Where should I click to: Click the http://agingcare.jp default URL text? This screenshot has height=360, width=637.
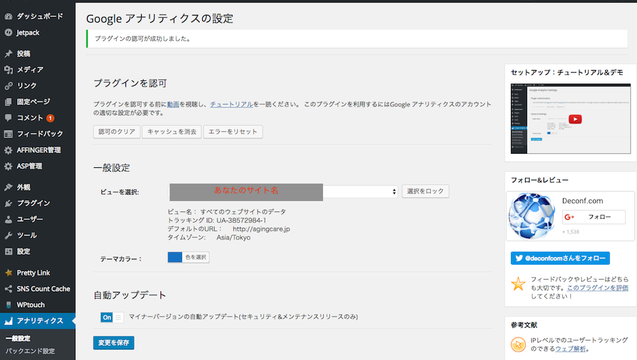261,229
